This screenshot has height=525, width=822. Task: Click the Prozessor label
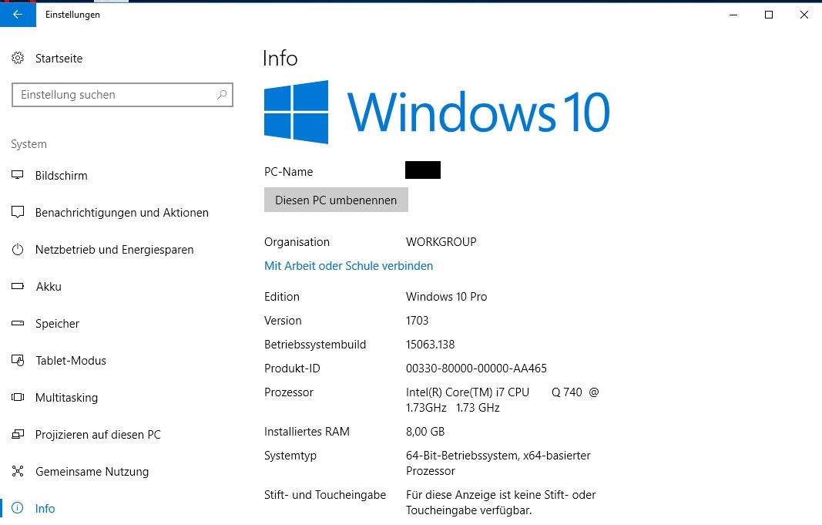pyautogui.click(x=289, y=392)
